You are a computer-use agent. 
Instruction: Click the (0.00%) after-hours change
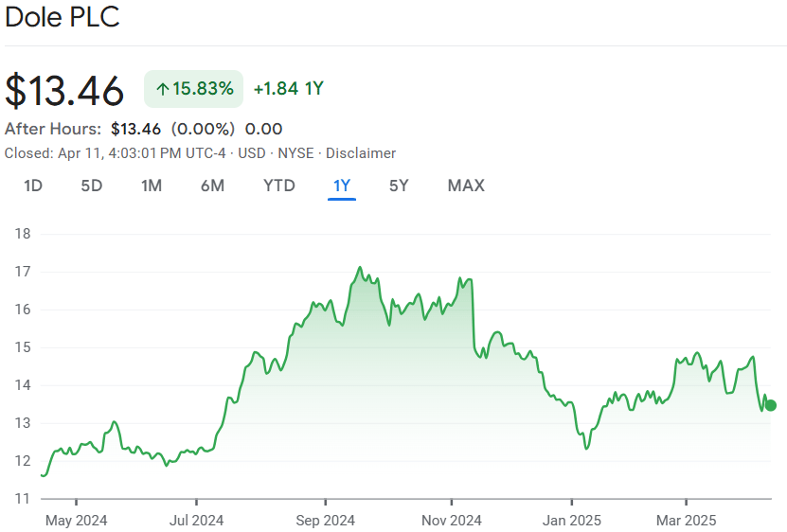pos(203,129)
